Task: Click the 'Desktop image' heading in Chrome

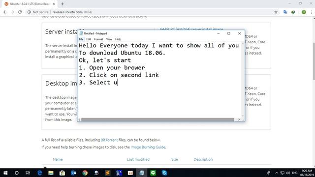Action: (x=61, y=84)
